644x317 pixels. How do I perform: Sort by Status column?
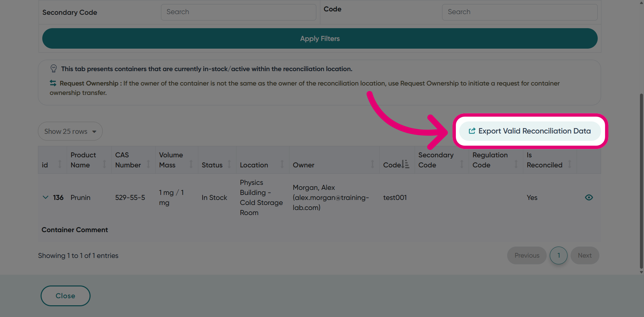click(x=229, y=164)
